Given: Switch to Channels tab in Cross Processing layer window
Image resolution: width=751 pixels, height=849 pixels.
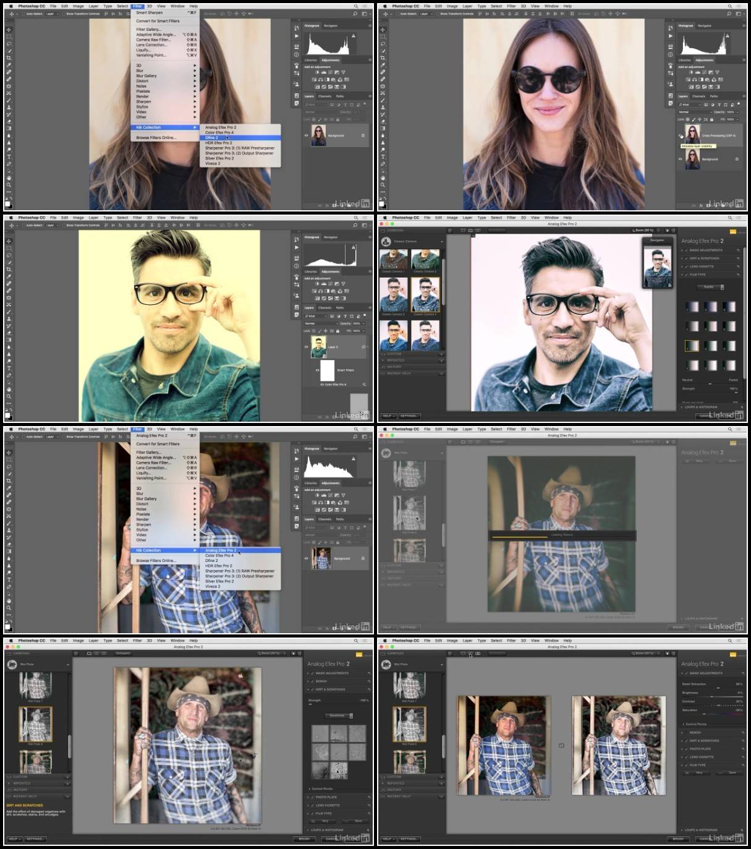Looking at the screenshot, I should [698, 96].
